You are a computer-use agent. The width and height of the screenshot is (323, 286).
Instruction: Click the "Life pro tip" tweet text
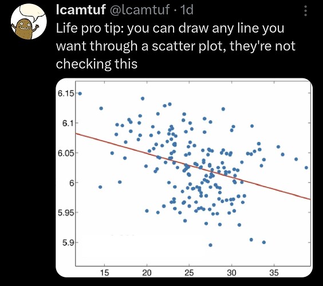coord(175,46)
